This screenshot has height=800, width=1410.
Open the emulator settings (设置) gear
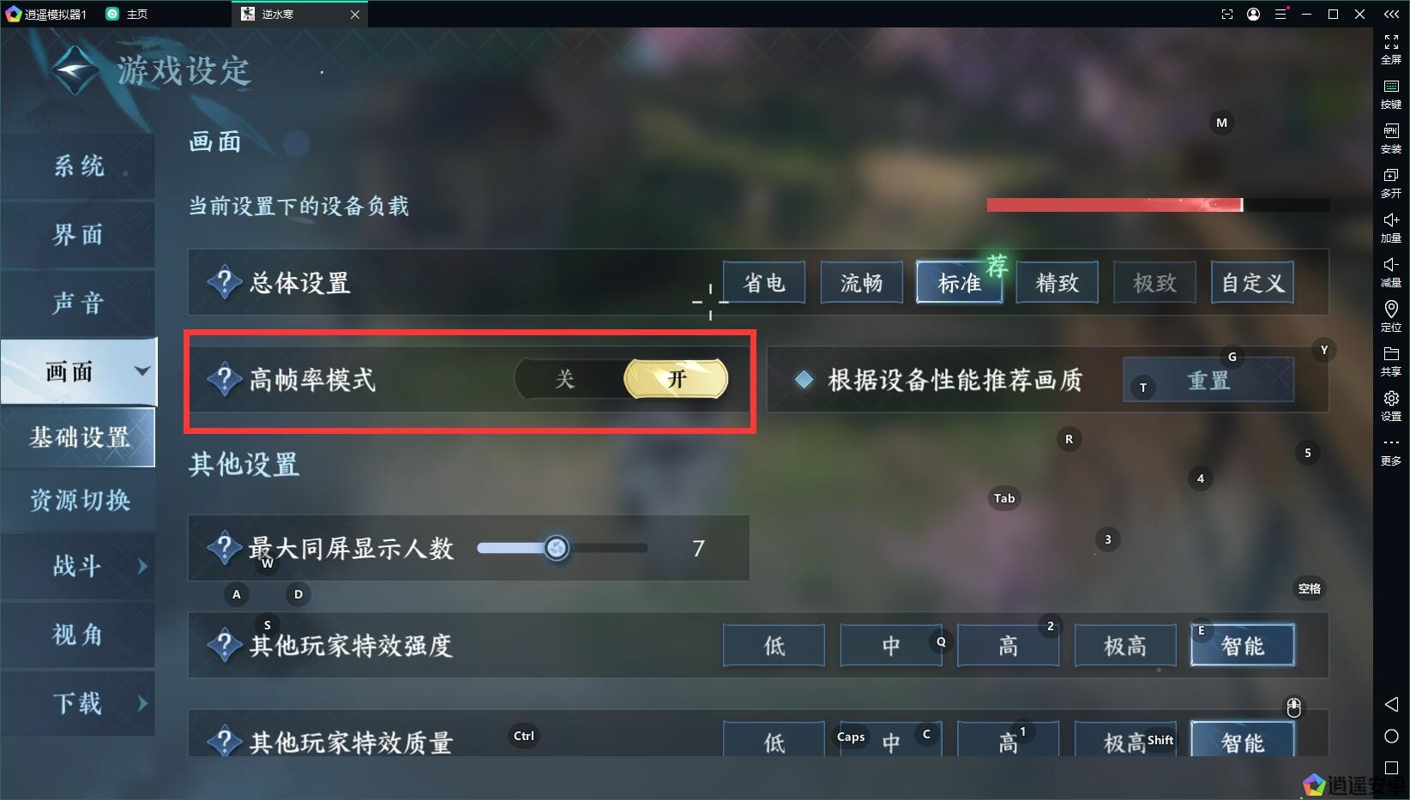pos(1391,406)
